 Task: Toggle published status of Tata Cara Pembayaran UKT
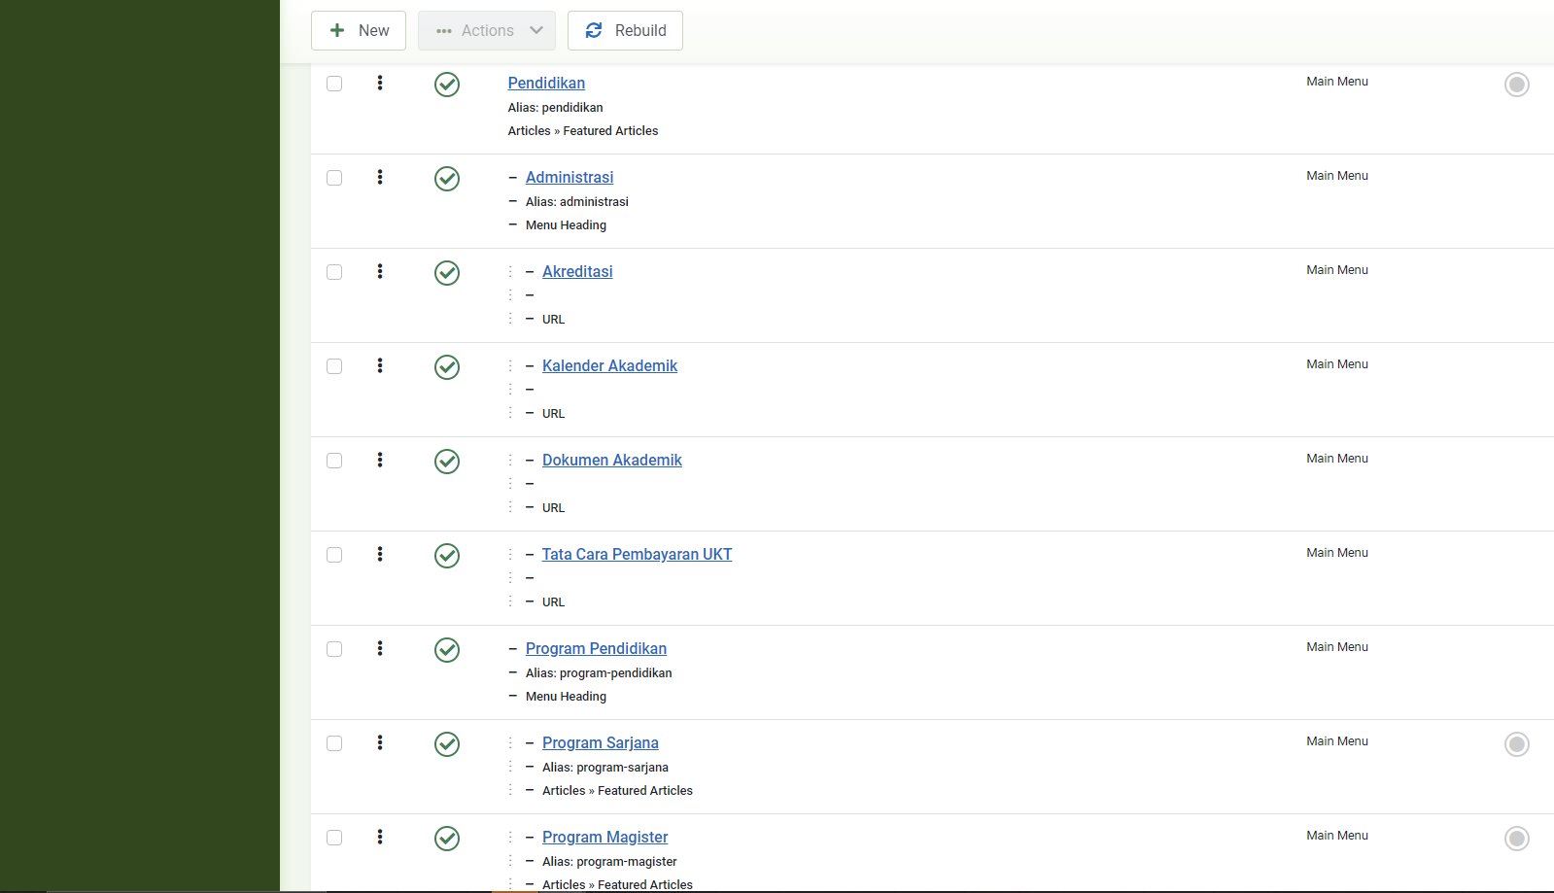click(447, 556)
